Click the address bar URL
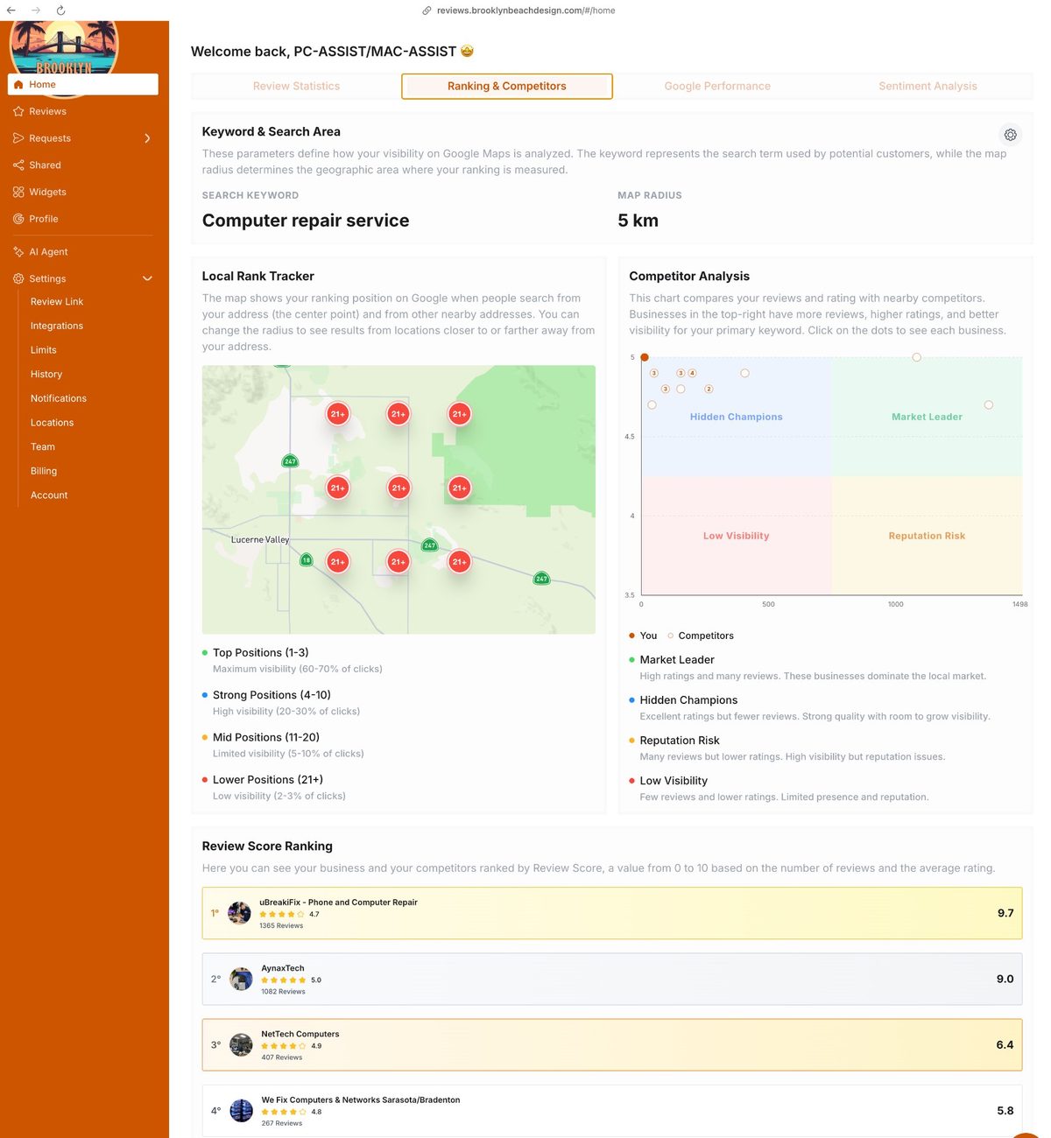1051x1138 pixels. pyautogui.click(x=525, y=11)
